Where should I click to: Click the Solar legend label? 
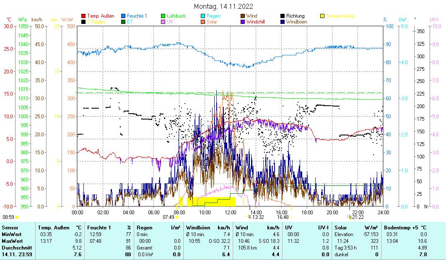click(212, 21)
